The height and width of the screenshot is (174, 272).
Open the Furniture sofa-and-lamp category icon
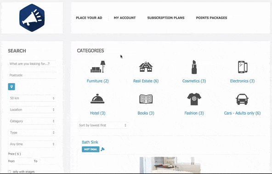click(x=98, y=67)
